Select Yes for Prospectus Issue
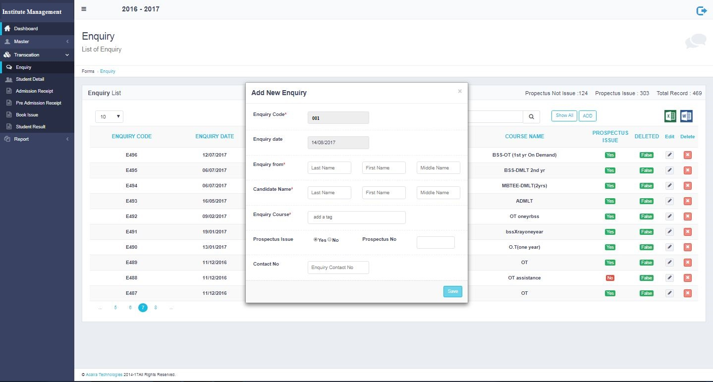The image size is (713, 382). point(316,239)
